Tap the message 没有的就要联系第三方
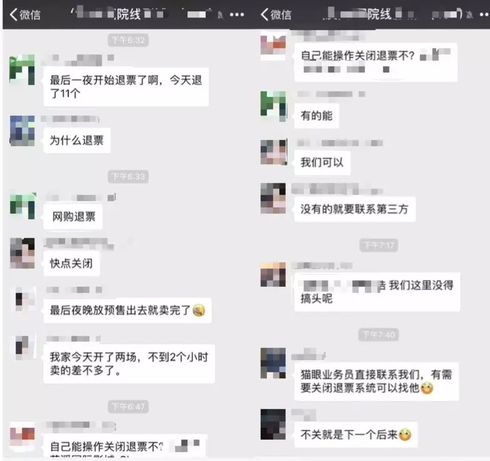 coord(355,209)
